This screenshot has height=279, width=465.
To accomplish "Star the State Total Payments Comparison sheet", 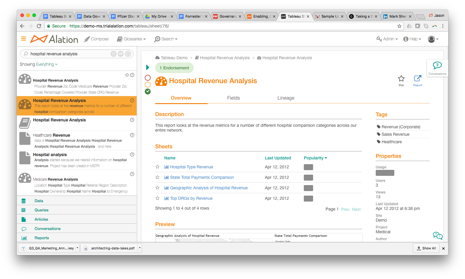I will coord(157,177).
